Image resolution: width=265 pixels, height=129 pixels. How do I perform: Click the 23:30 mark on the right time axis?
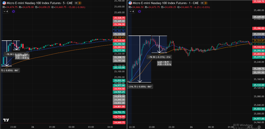coord(171,127)
